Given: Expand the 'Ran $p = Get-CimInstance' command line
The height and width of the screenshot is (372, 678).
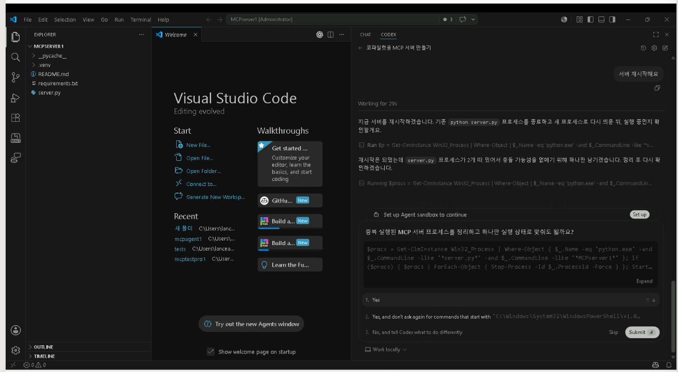Looking at the screenshot, I should [x=506, y=145].
